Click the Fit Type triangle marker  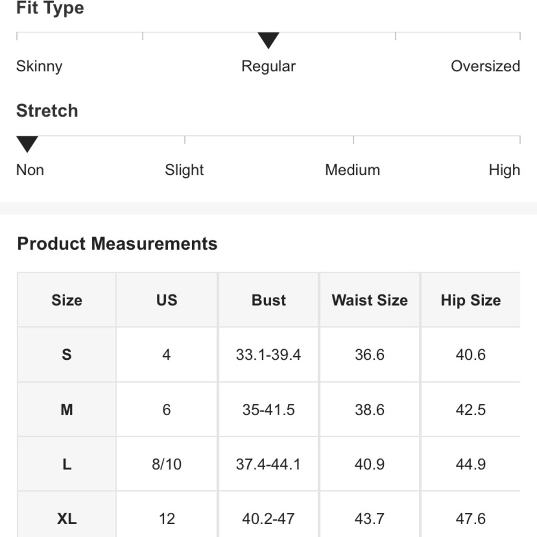[x=268, y=40]
